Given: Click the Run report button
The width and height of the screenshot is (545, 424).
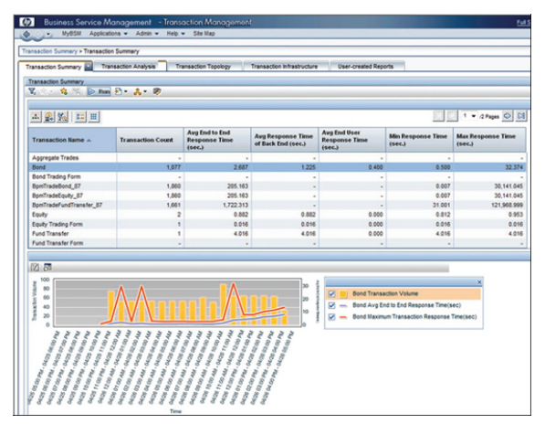Looking at the screenshot, I should point(99,91).
